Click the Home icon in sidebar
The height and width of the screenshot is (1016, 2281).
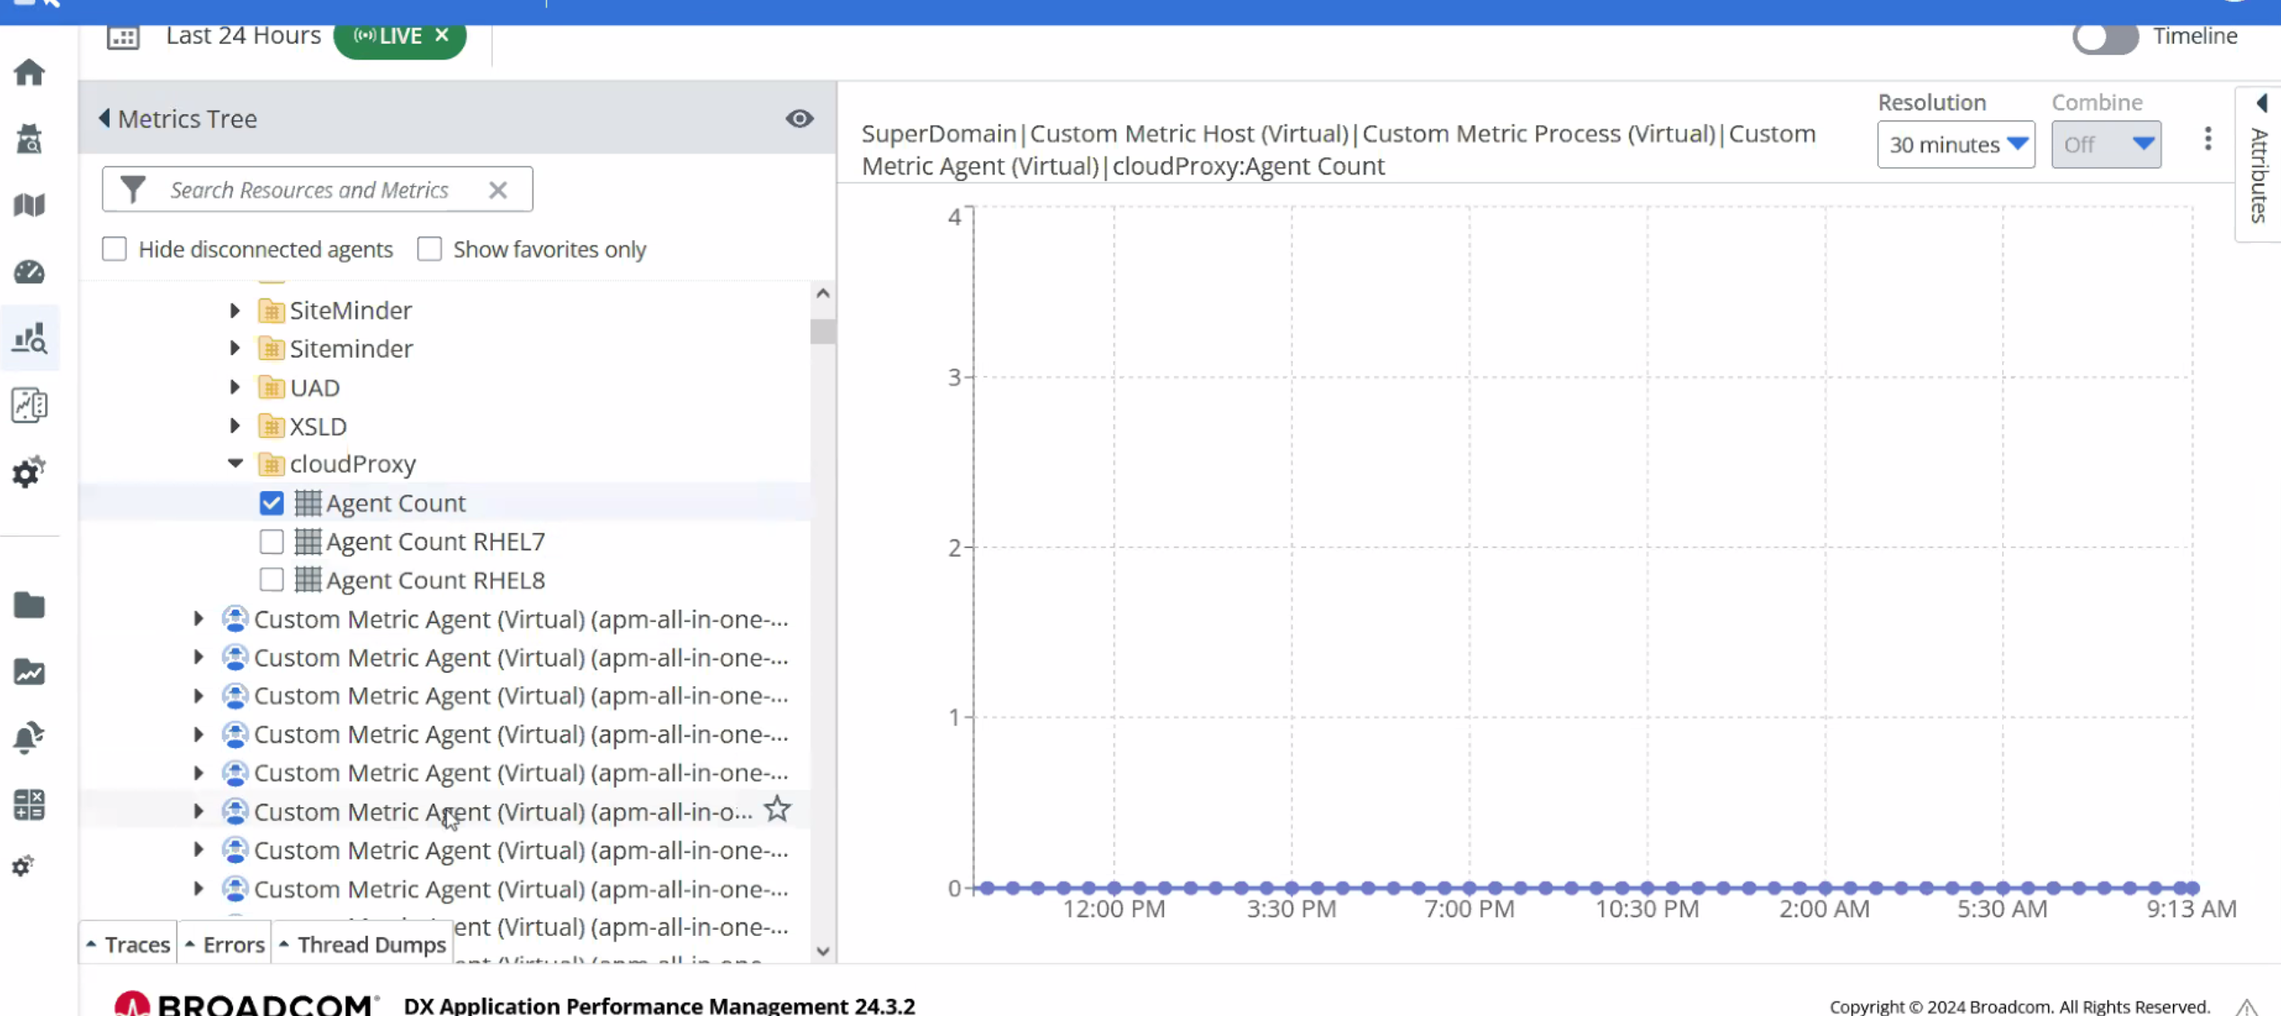point(29,72)
